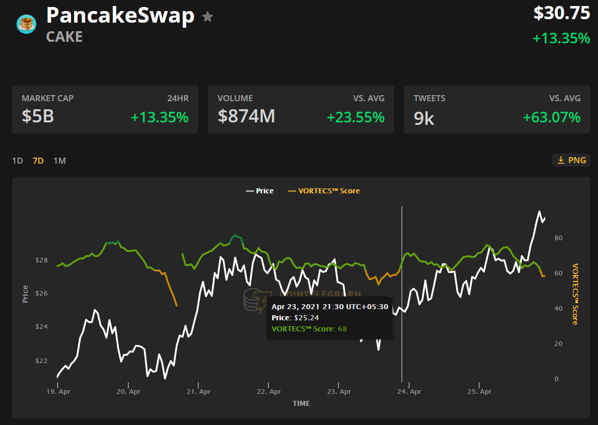Viewport: 598px width, 425px height.
Task: Switch chart range to 1D
Action: (18, 161)
